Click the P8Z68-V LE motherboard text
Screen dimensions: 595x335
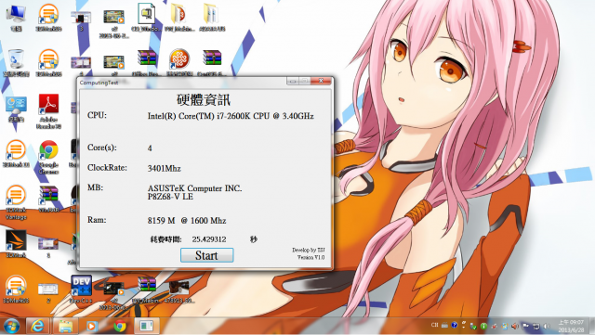170,197
